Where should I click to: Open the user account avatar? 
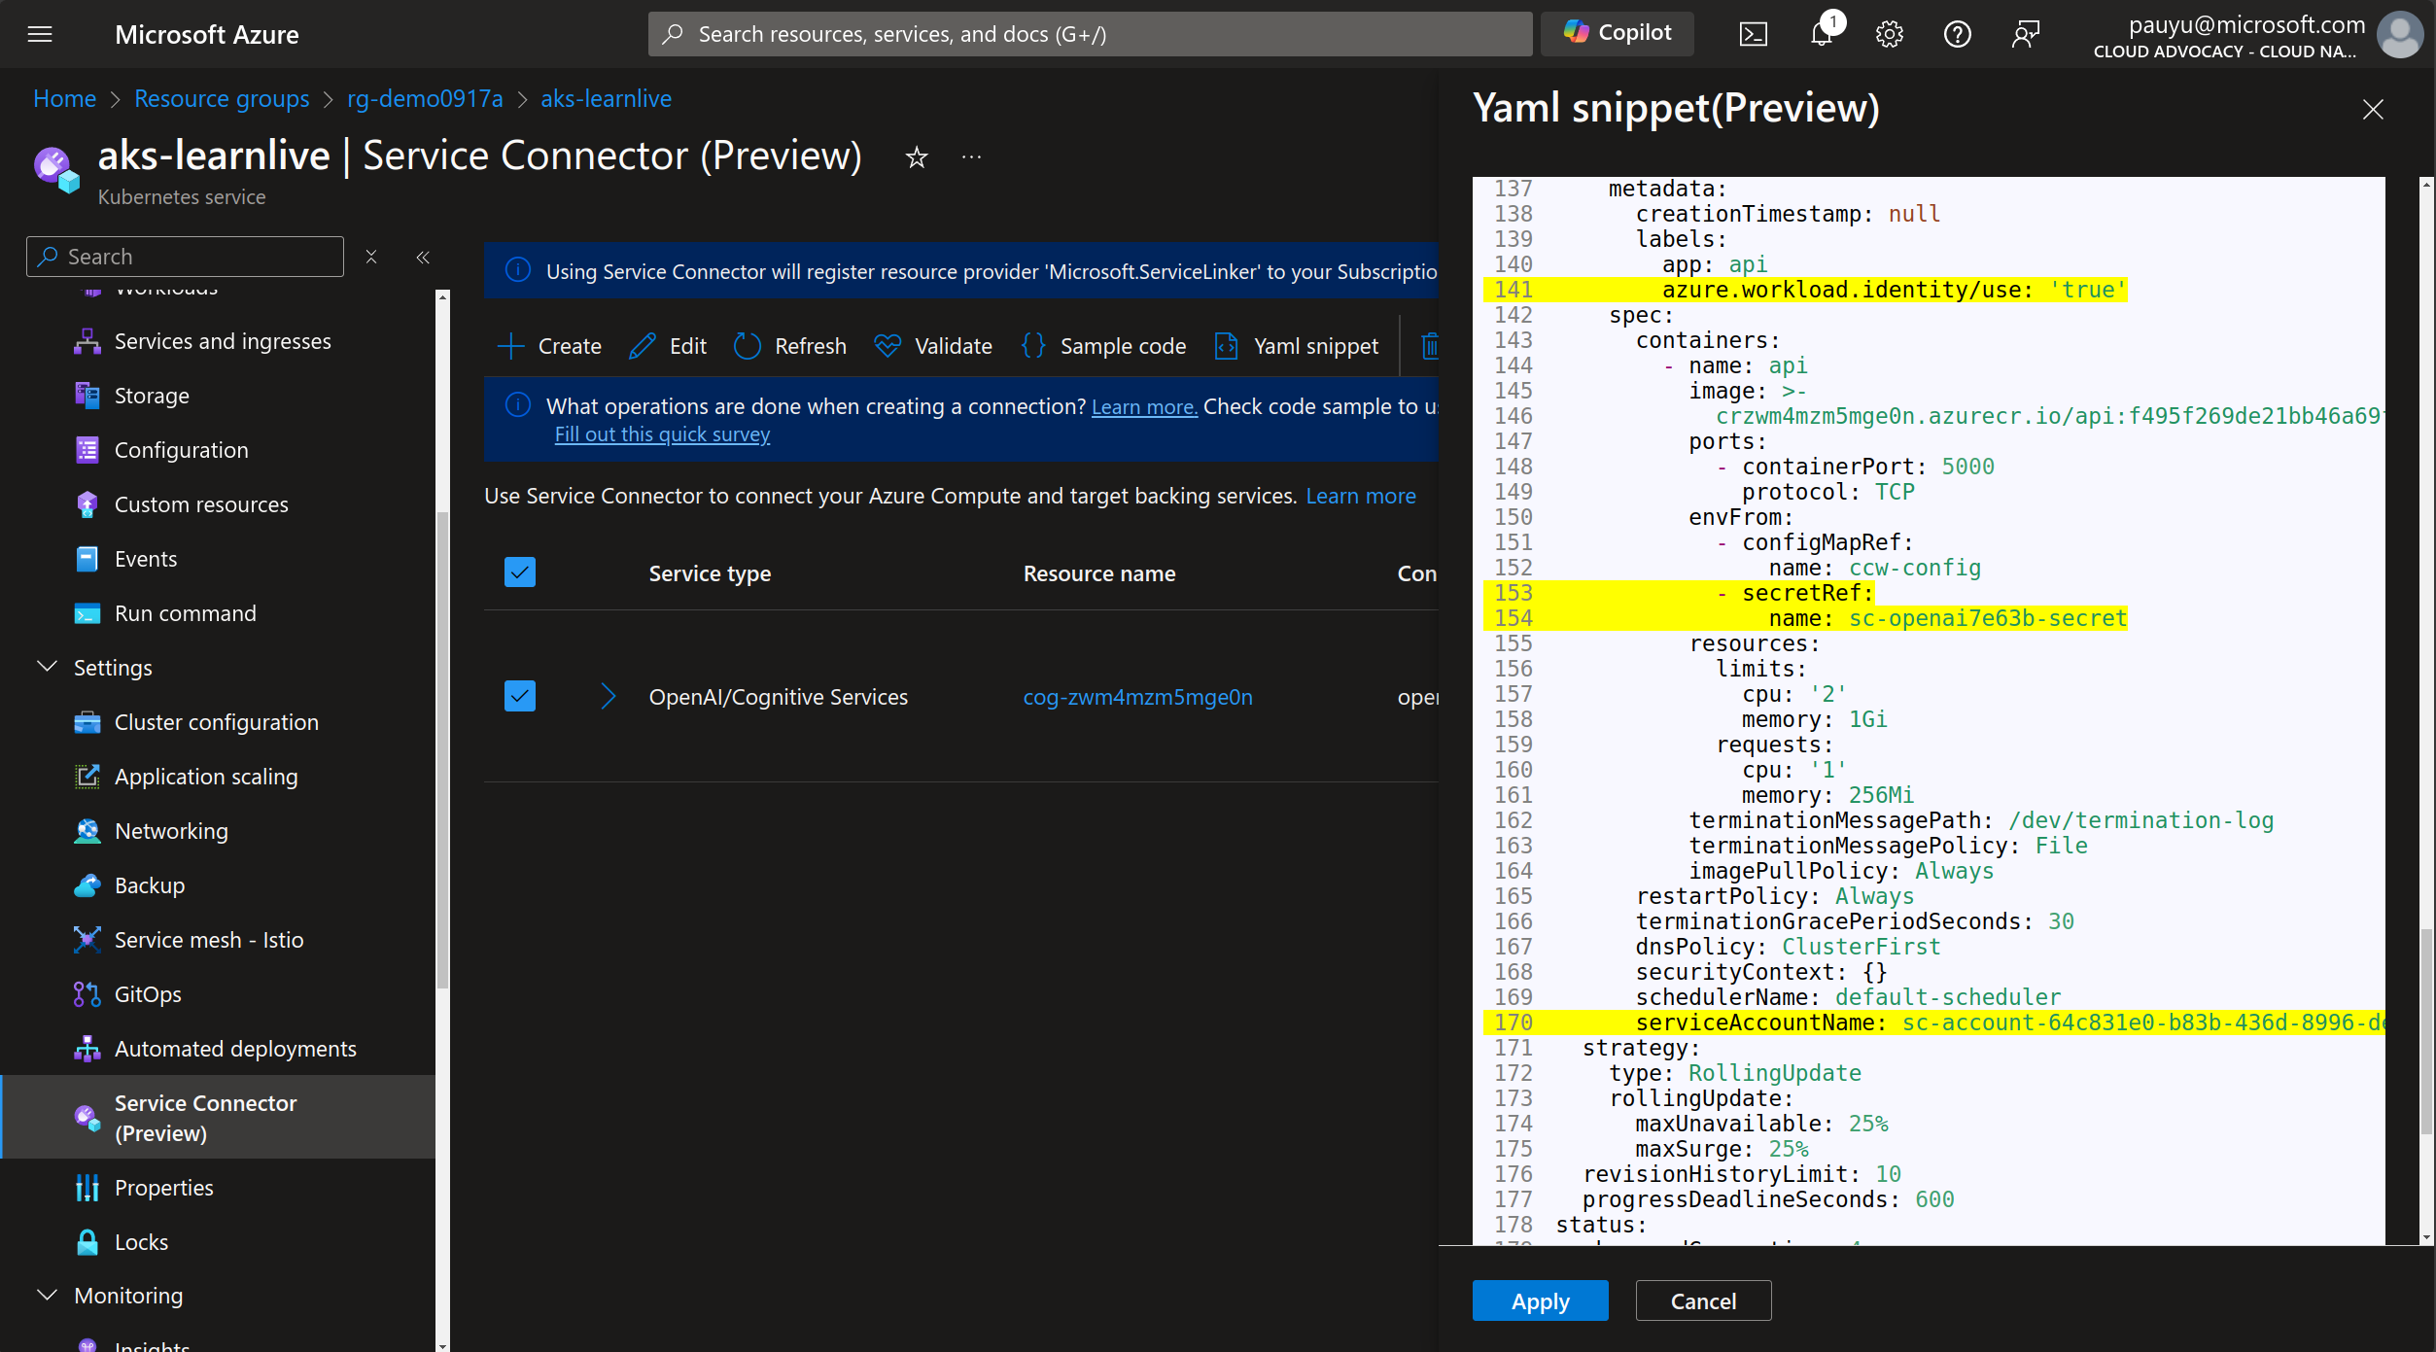point(2399,34)
